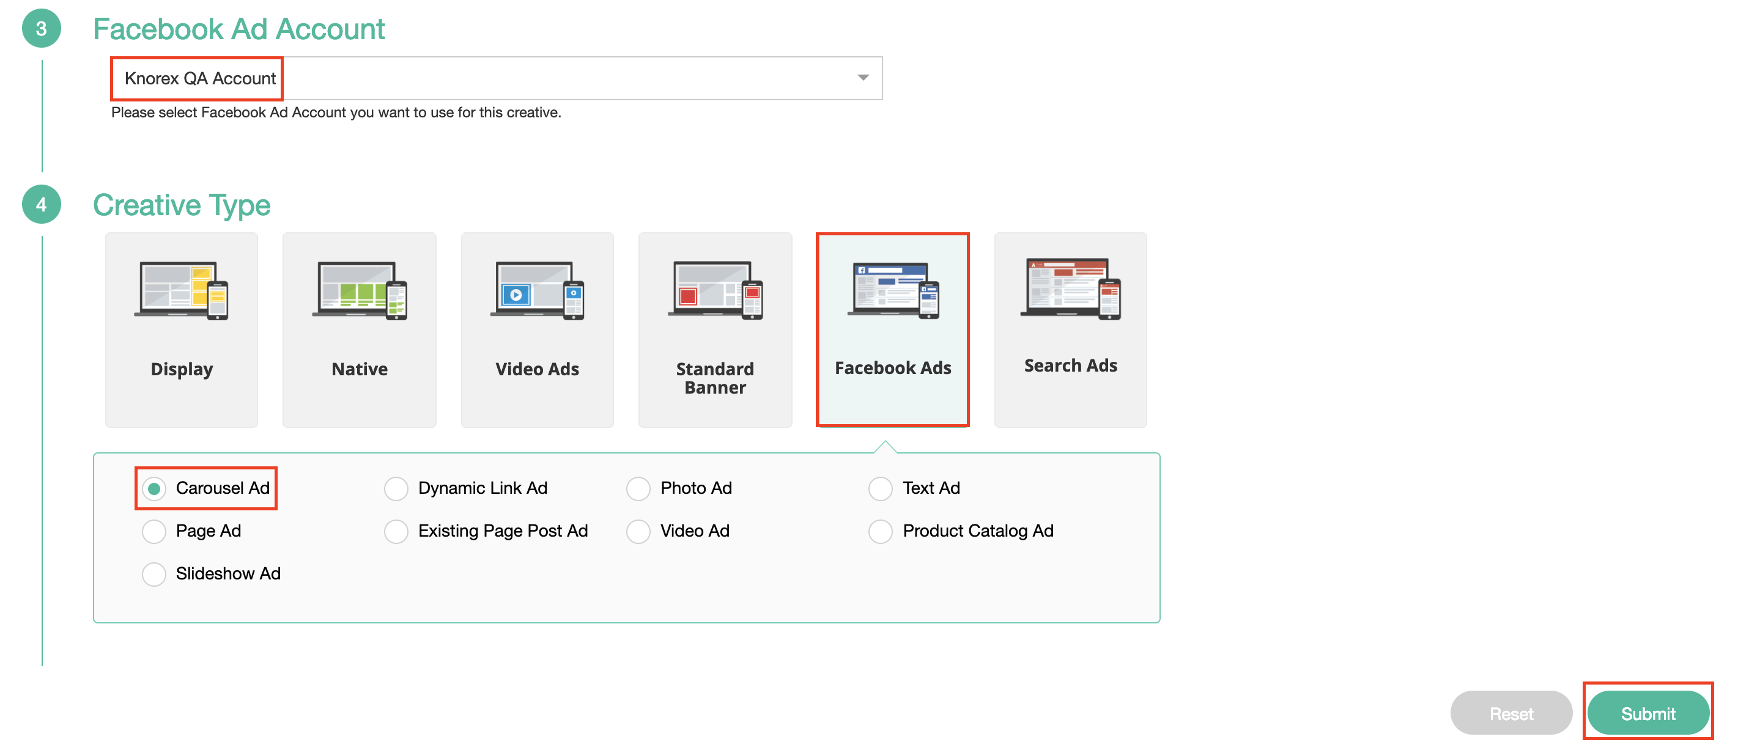Choose the Facebook Ads creative icon
This screenshot has width=1738, height=753.
[893, 291]
